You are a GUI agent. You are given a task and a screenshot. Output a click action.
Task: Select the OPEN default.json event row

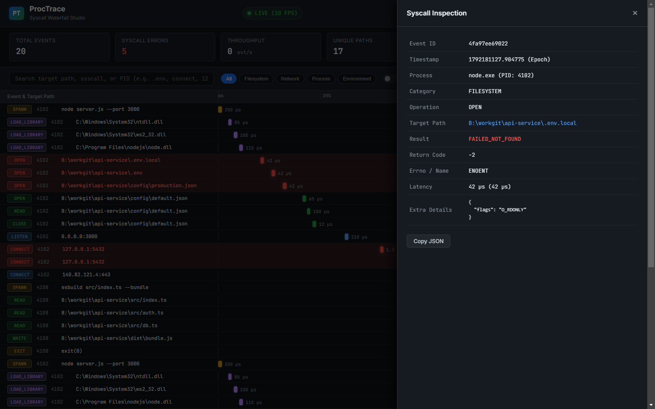click(198, 199)
